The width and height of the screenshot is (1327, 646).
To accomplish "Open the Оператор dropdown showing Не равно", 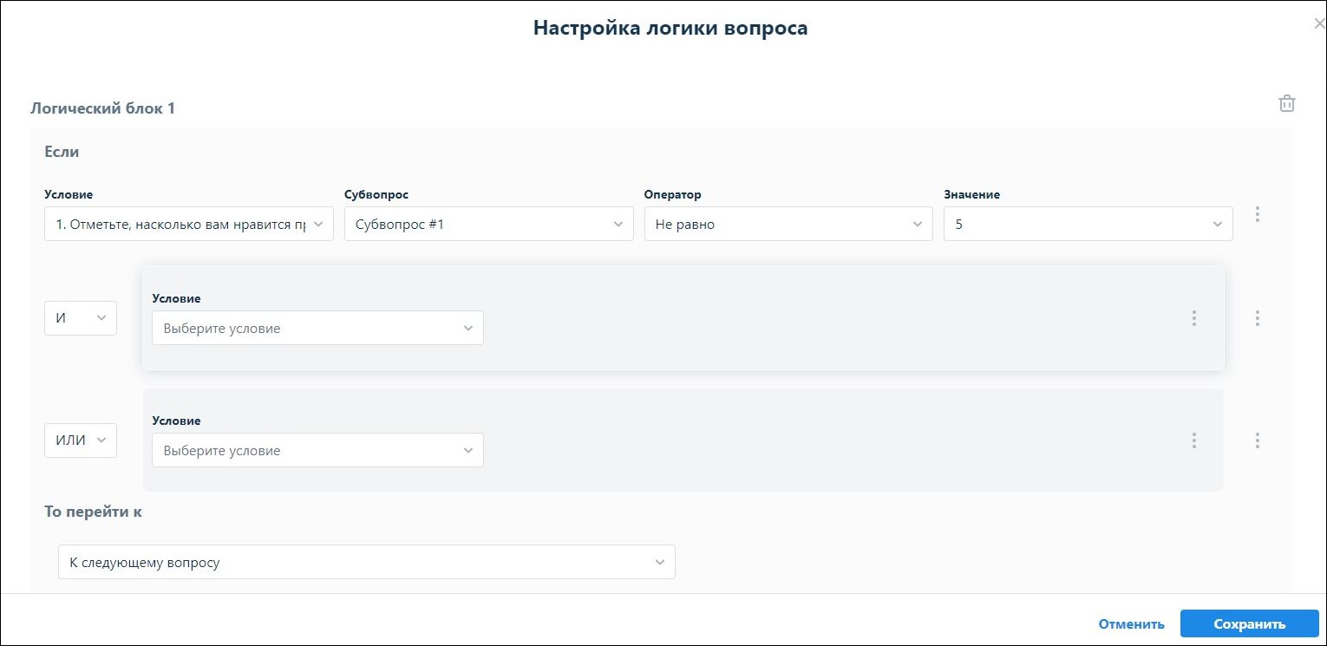I will click(788, 224).
